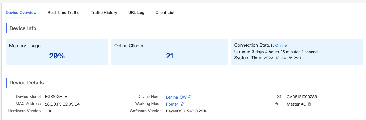Screen dimensions: 366x120
Task: Click the serial number CAR8121000288
Action: pos(302,97)
